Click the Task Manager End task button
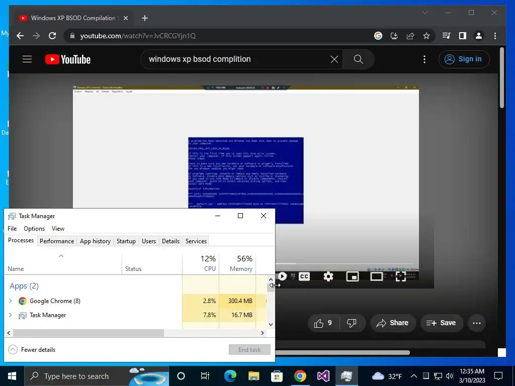 249,350
